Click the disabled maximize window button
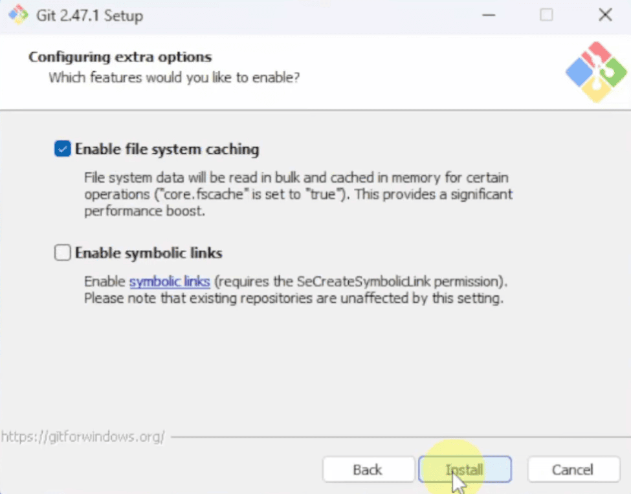The height and width of the screenshot is (494, 631). coord(546,16)
